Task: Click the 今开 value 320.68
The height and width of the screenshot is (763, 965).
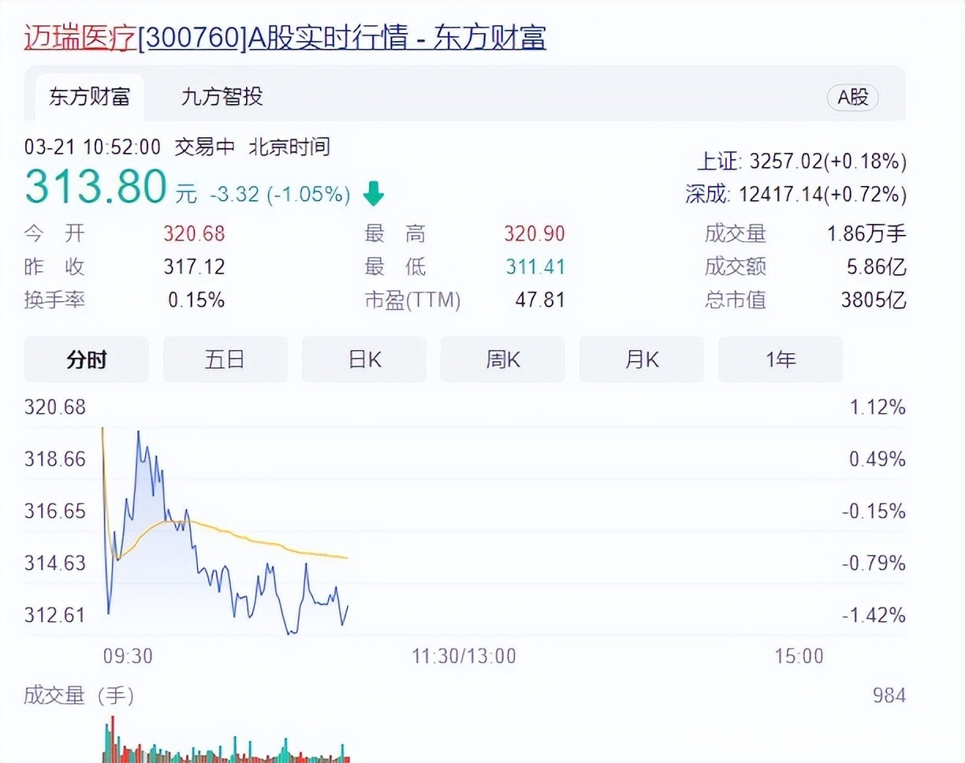Action: click(x=194, y=233)
